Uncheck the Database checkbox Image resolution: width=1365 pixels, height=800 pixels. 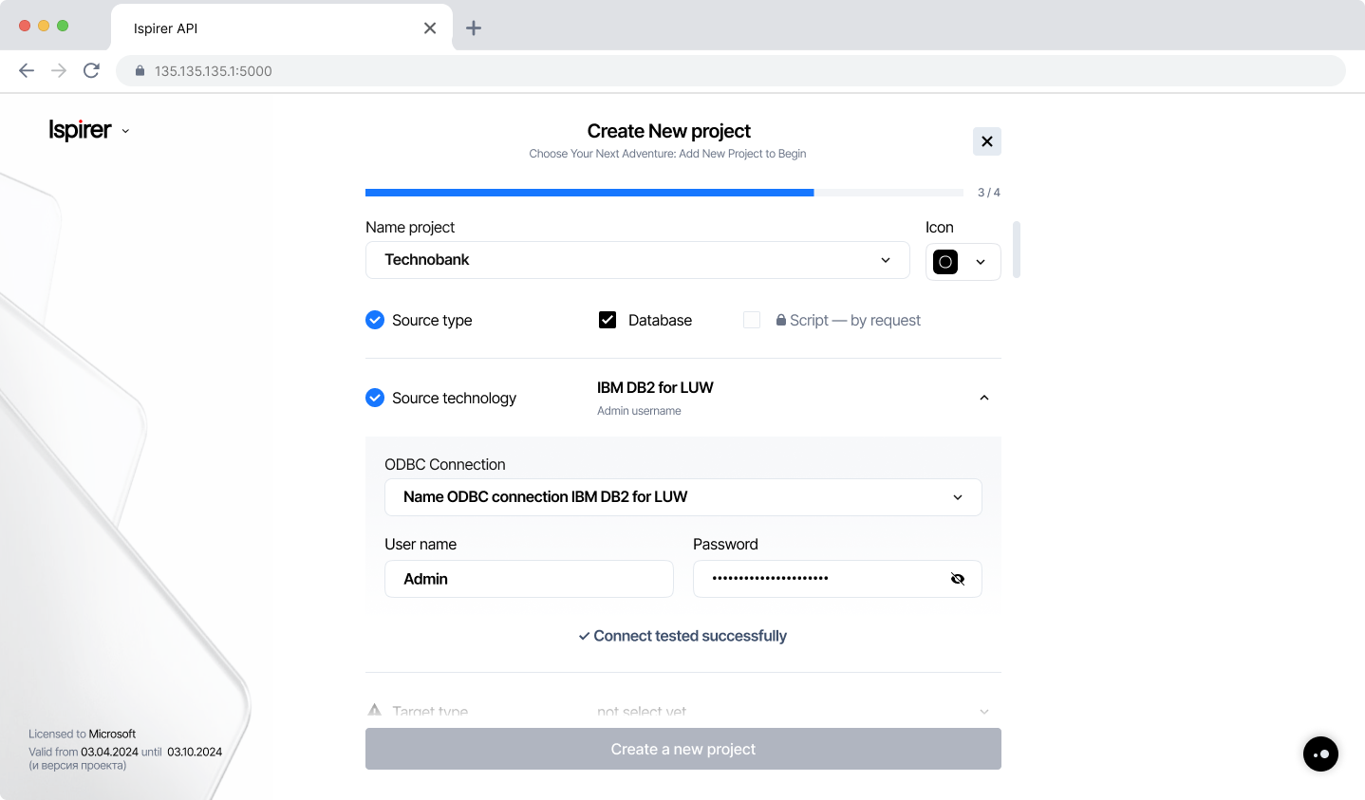point(608,320)
